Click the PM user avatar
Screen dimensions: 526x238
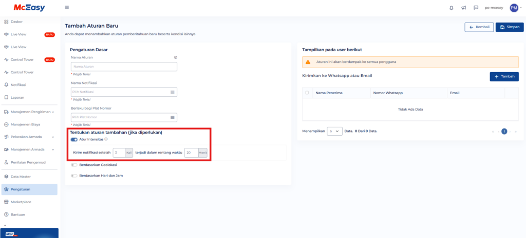coord(514,8)
